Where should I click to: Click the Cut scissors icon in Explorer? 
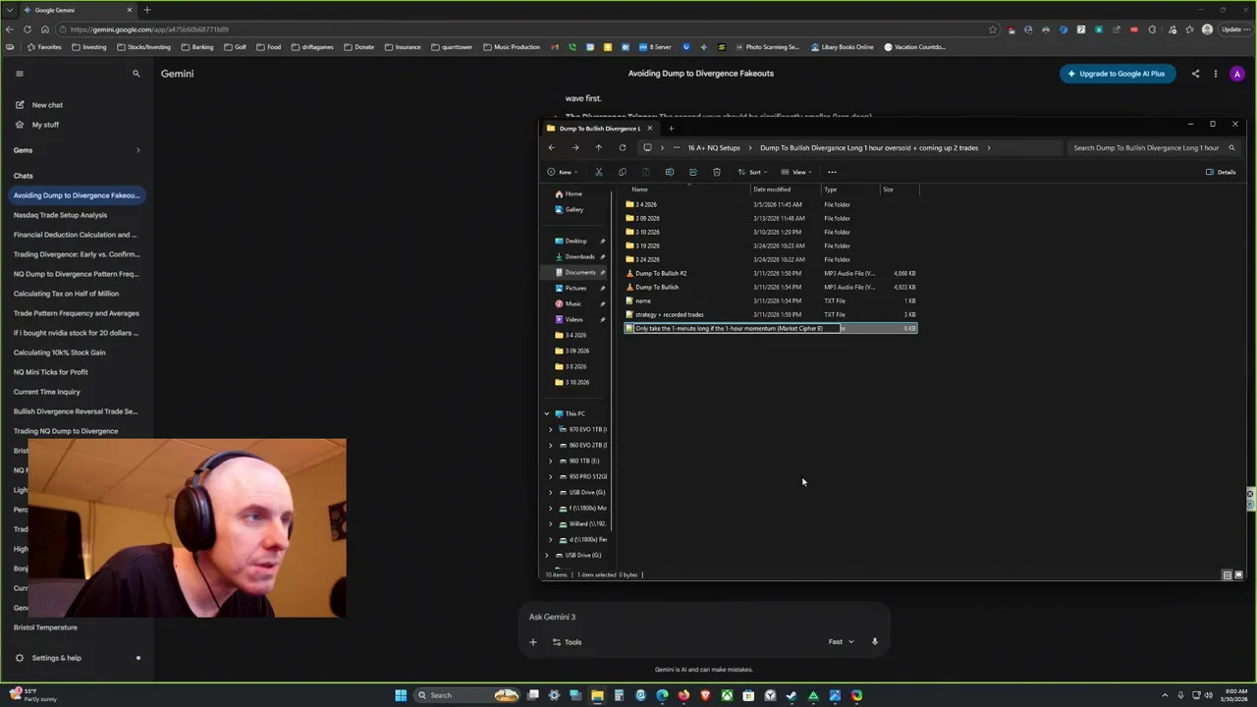(x=599, y=172)
